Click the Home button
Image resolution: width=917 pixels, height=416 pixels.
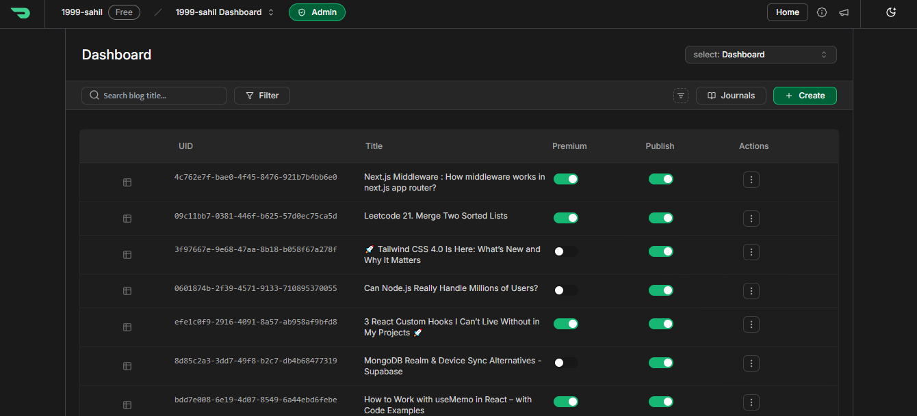click(x=788, y=12)
